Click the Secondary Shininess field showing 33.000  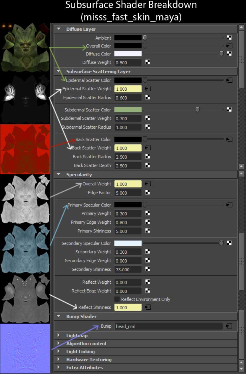128,269
